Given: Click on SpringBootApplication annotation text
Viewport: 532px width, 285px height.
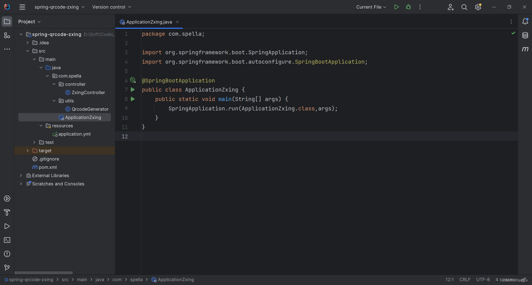Looking at the screenshot, I should [178, 81].
